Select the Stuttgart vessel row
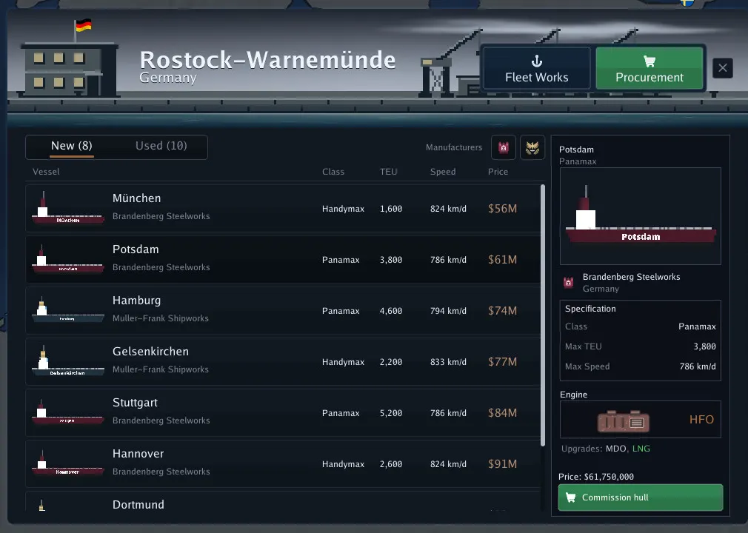The width and height of the screenshot is (748, 533). coord(283,412)
